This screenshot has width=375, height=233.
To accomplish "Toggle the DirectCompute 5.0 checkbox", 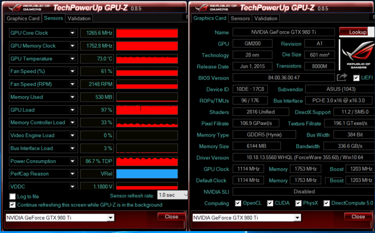I will [x=326, y=203].
